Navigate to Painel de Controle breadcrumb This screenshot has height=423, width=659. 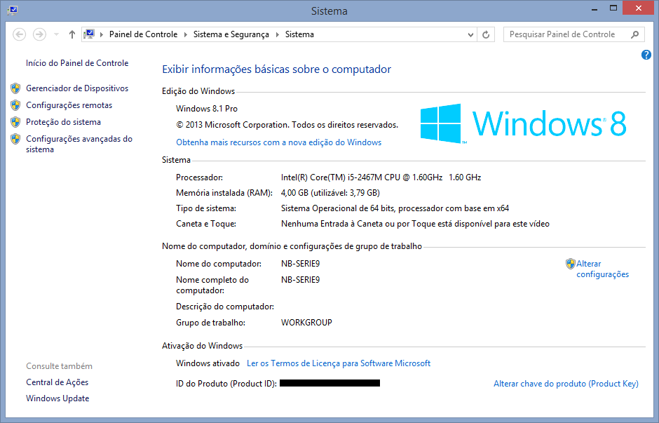pos(143,34)
